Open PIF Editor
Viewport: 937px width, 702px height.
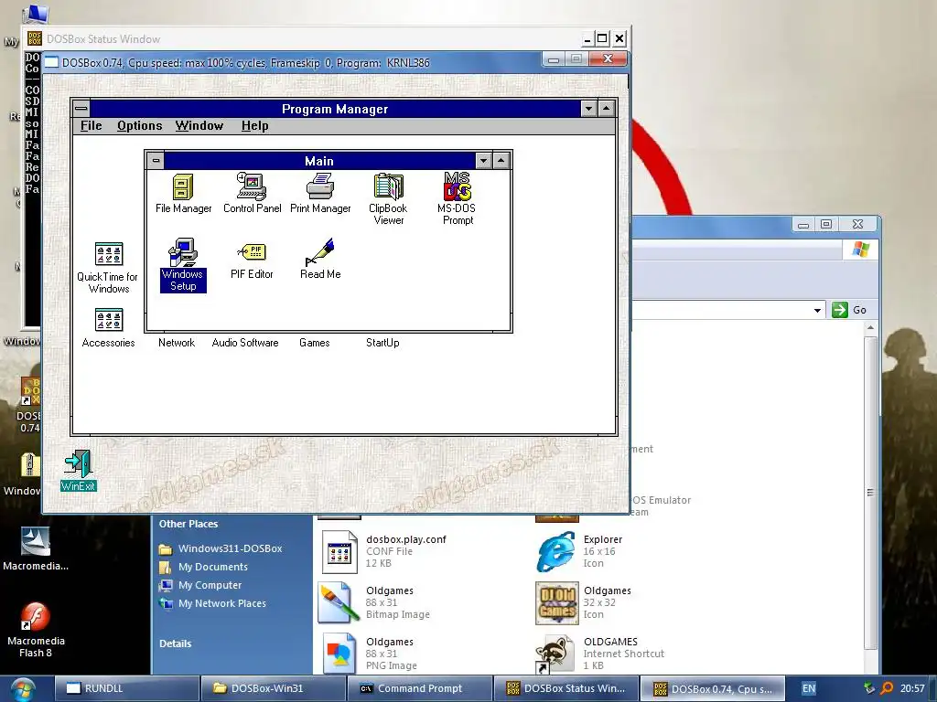252,261
